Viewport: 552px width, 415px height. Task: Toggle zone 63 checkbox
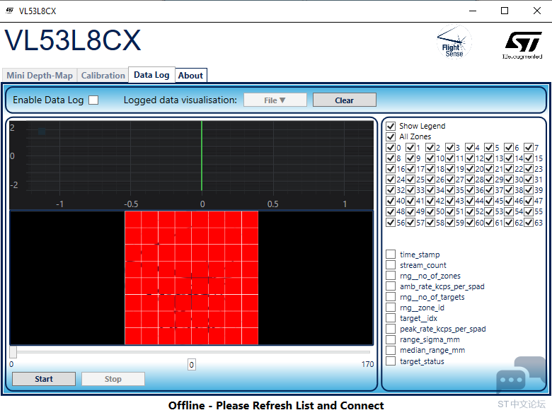(528, 222)
